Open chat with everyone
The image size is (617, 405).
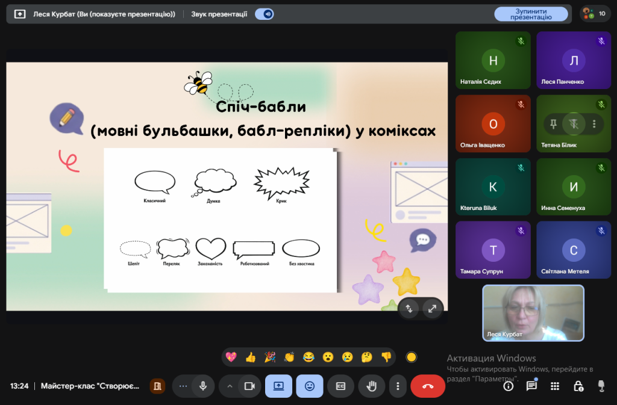point(531,386)
